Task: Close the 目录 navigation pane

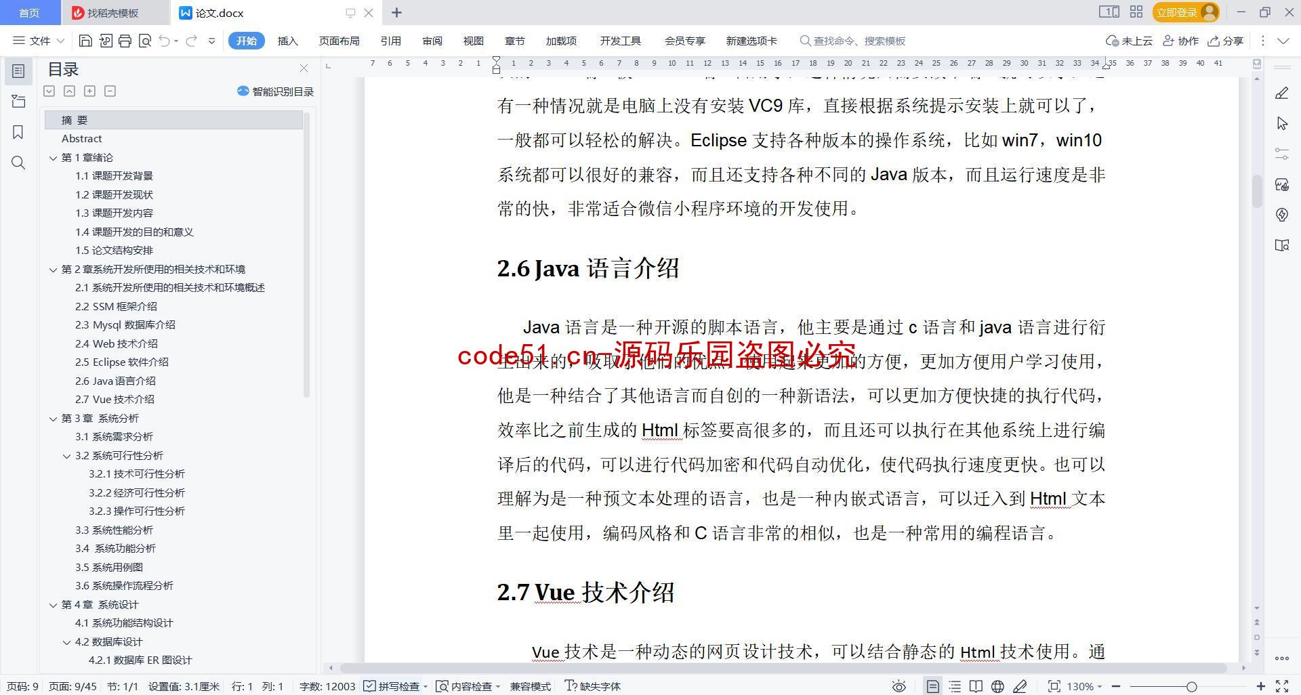Action: [304, 68]
